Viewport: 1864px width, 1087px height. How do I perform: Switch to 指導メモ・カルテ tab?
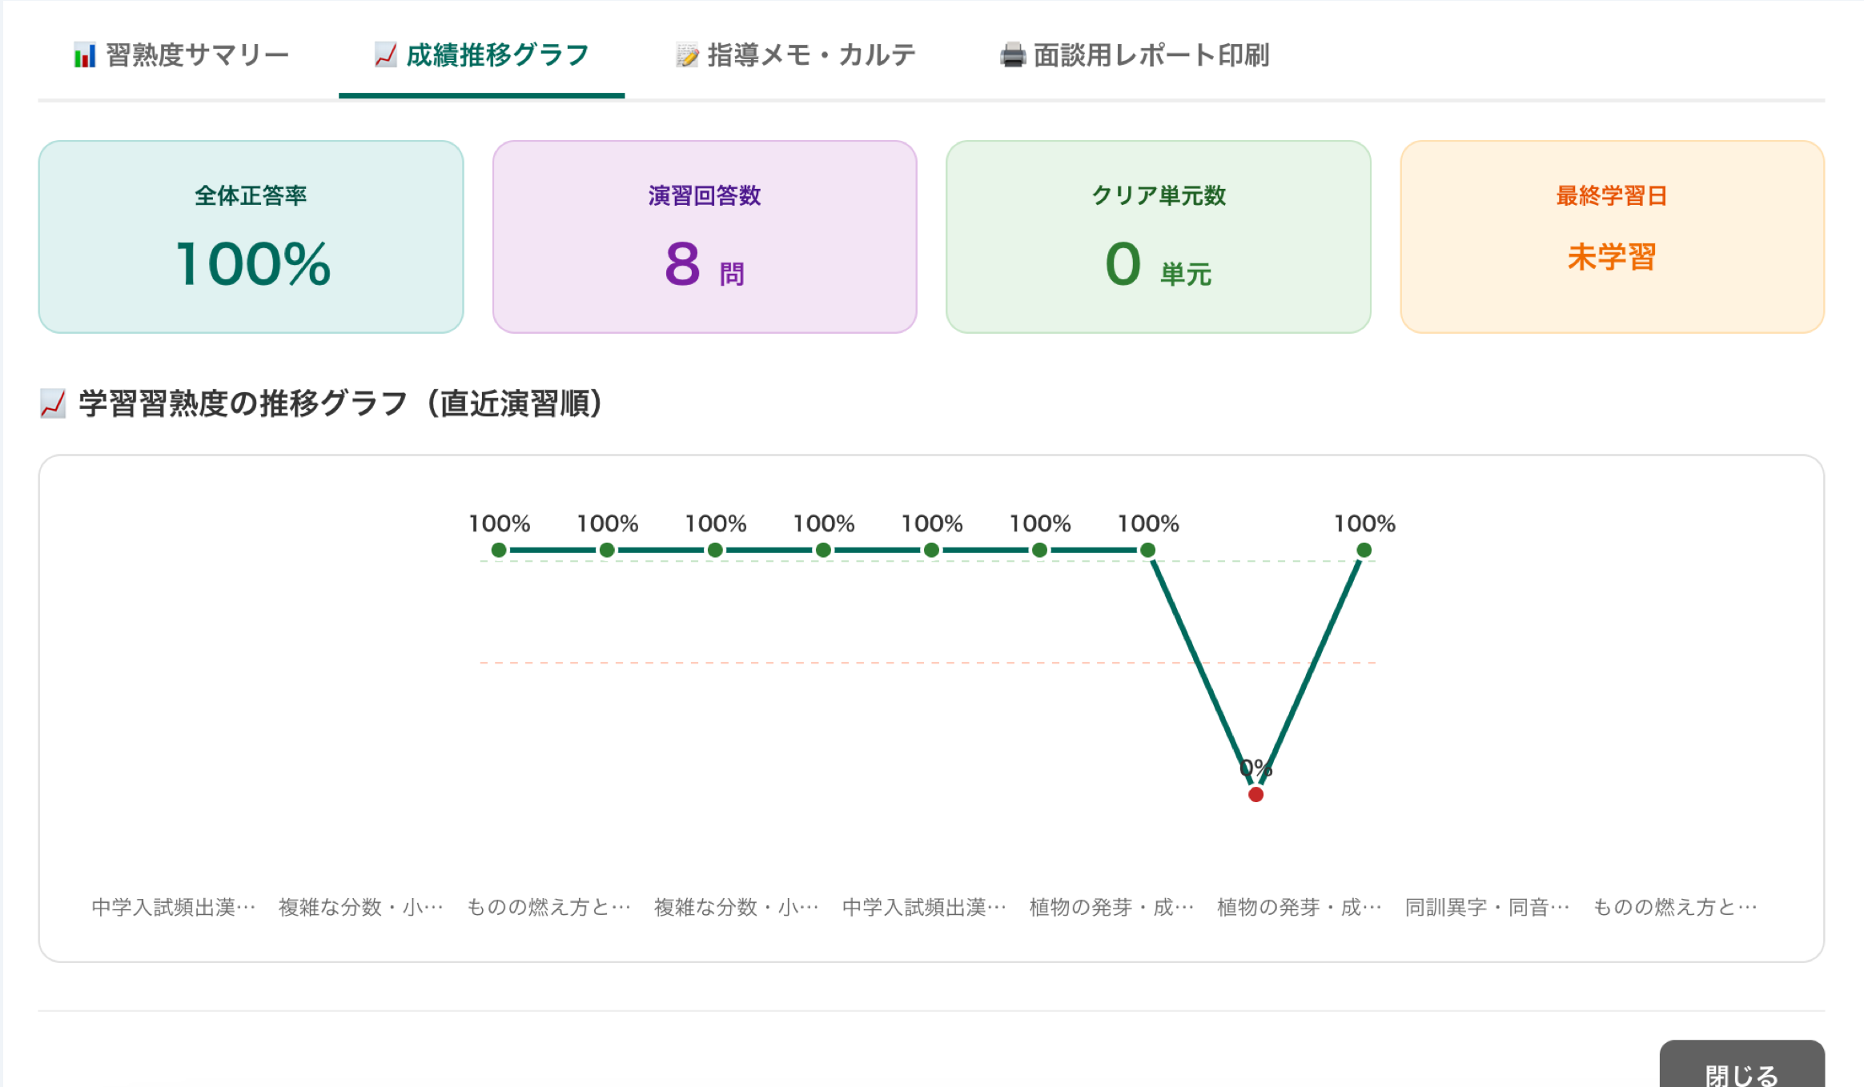pyautogui.click(x=795, y=55)
